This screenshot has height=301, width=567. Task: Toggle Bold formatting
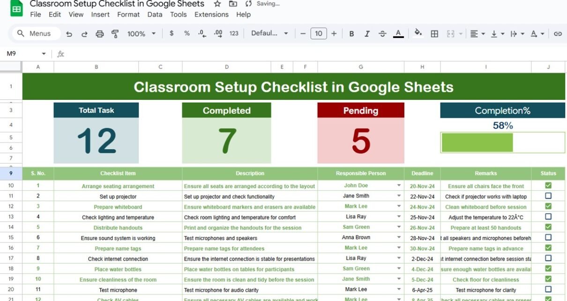[x=351, y=34]
